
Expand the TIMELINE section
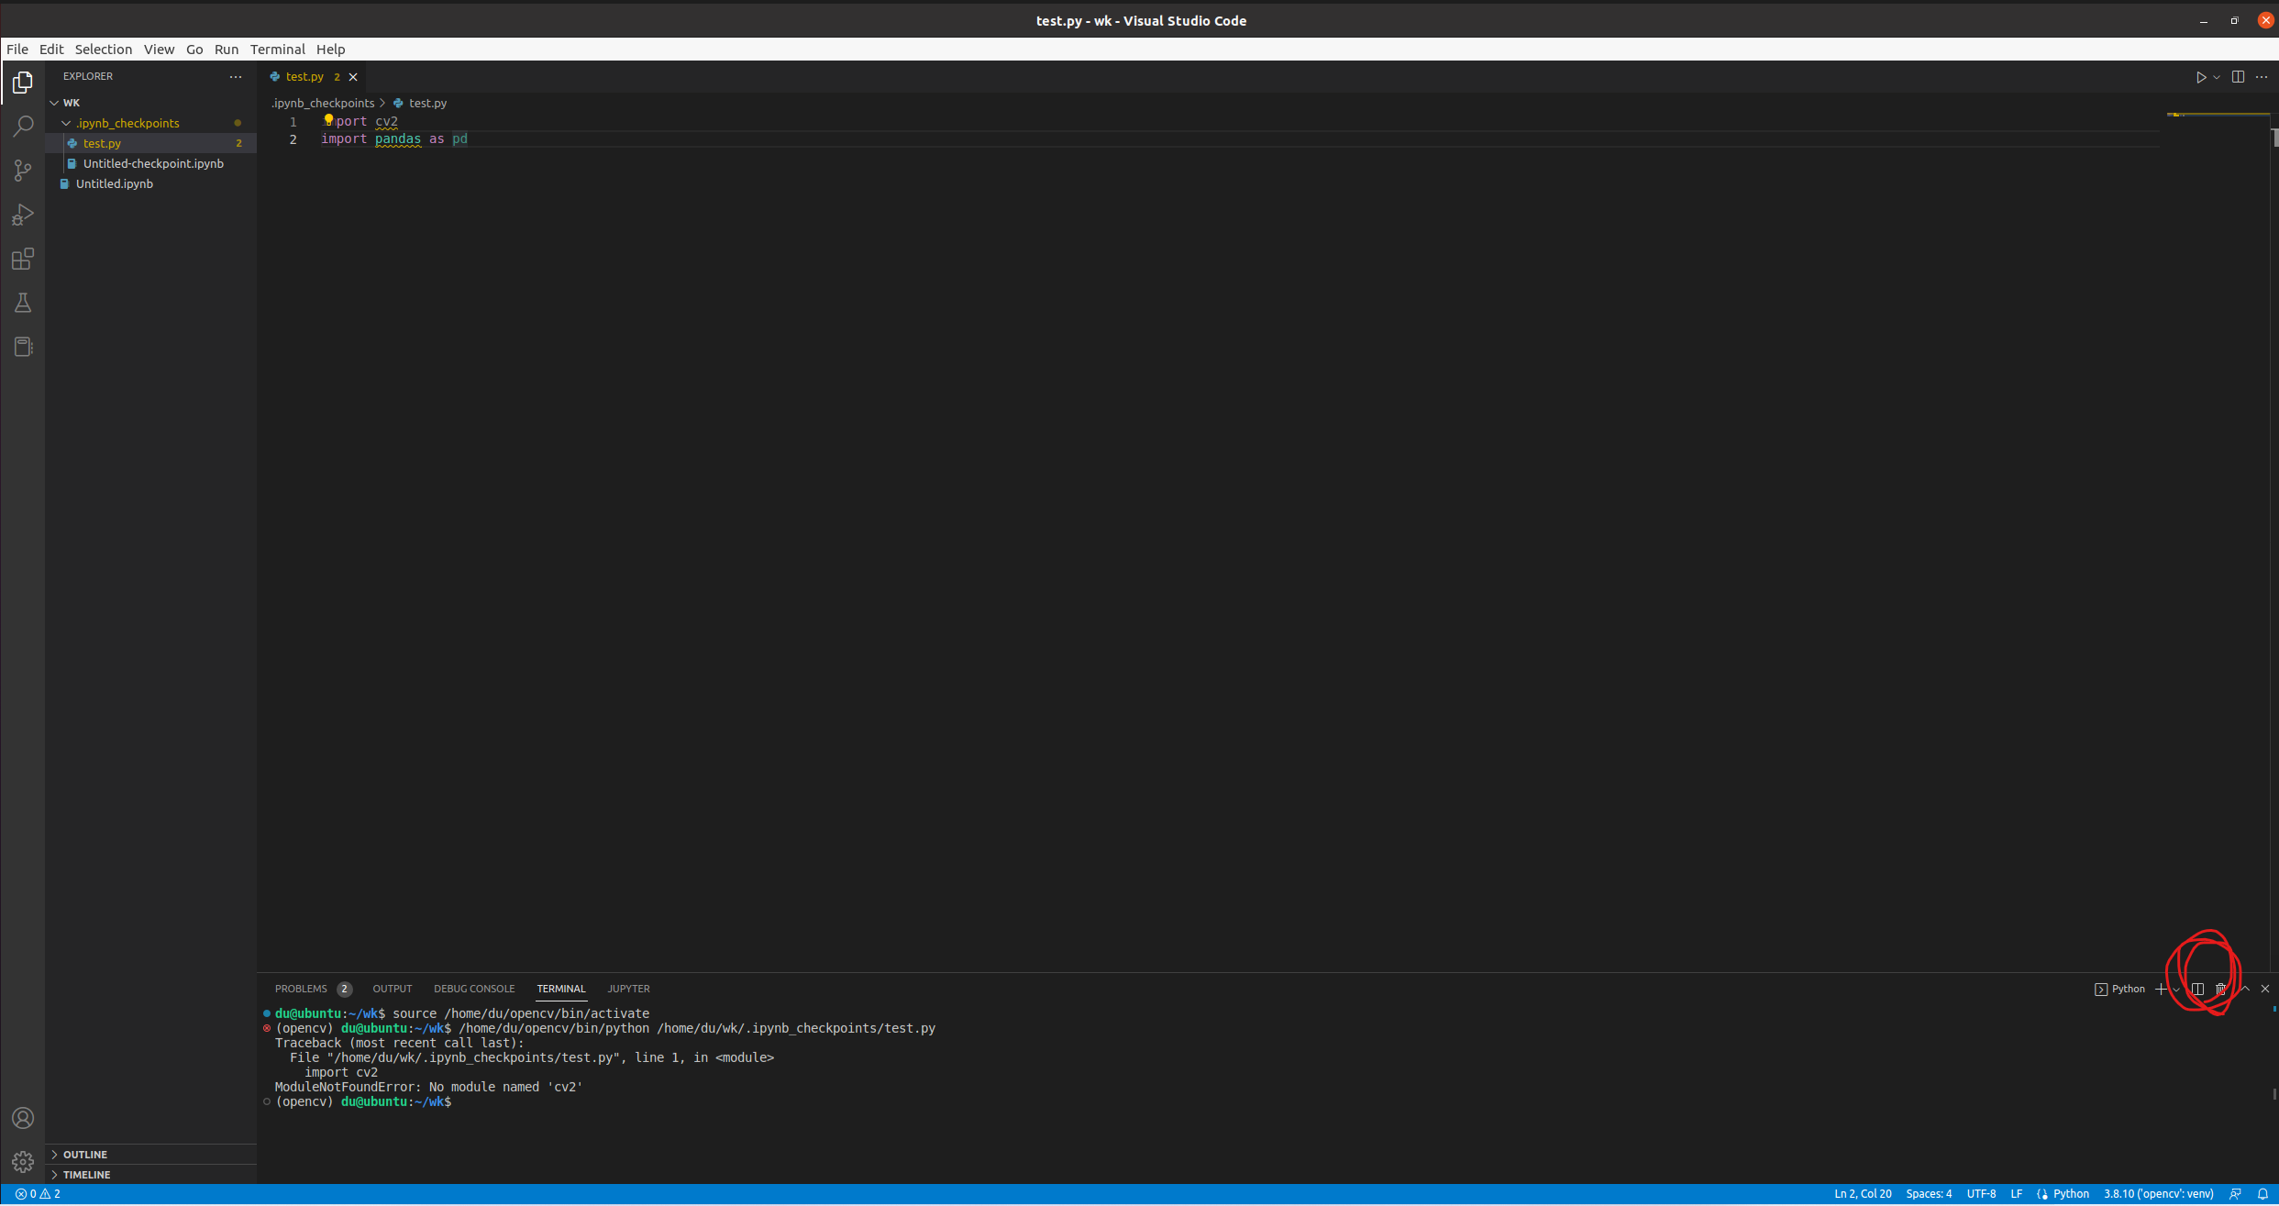pos(86,1175)
